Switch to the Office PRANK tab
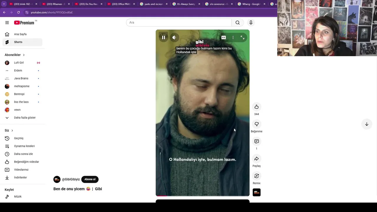Viewport: 377px width, 212px height. point(121,4)
